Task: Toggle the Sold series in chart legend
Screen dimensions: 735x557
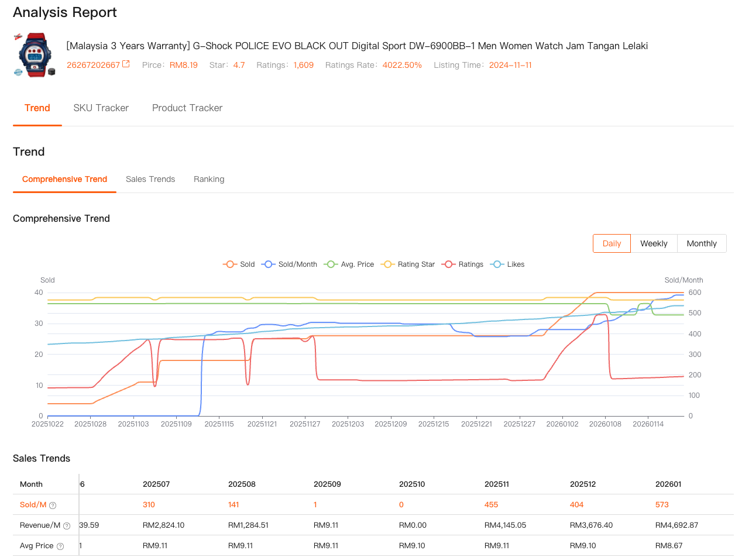Action: 239,264
